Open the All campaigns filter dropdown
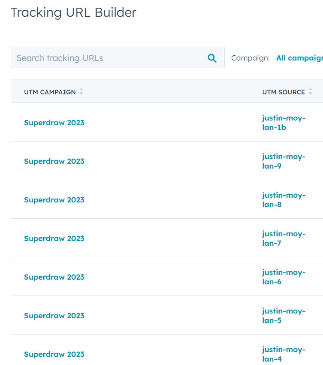323x365 pixels. [x=299, y=58]
